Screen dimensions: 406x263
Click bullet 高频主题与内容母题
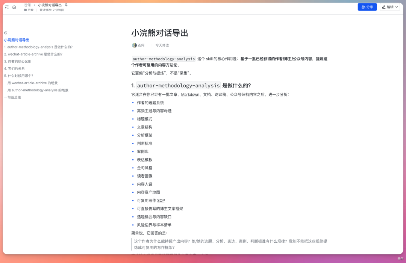(155, 111)
